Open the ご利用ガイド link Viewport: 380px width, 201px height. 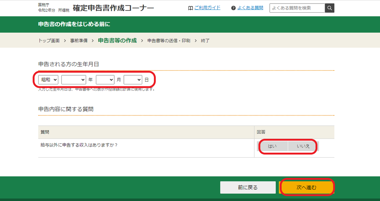coord(207,8)
